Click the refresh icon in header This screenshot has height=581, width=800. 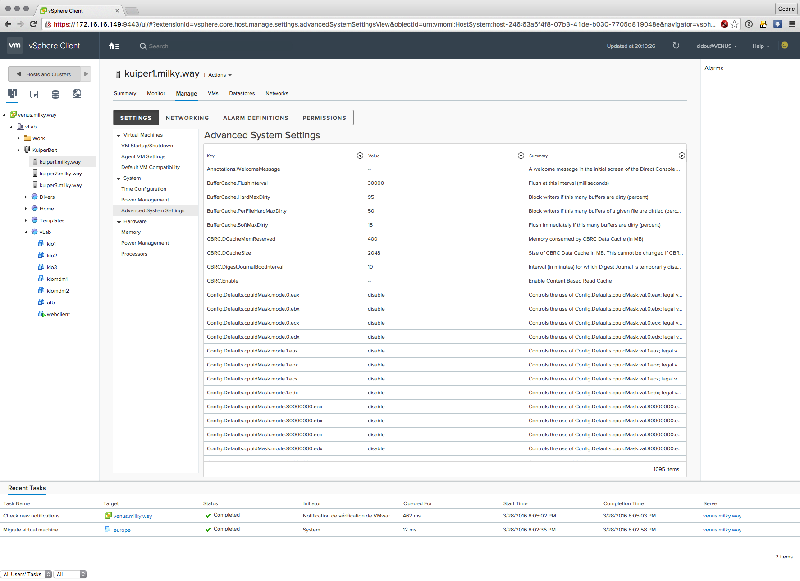click(676, 46)
